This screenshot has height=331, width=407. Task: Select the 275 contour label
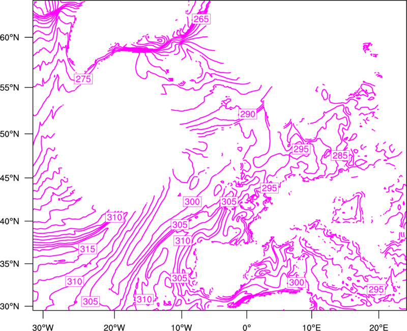[83, 79]
